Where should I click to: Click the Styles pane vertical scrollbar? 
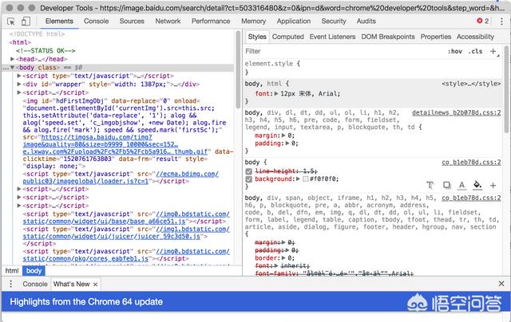tap(506, 88)
